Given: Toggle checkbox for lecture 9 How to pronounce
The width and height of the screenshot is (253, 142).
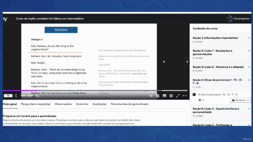Looking at the screenshot, I should coord(194,95).
